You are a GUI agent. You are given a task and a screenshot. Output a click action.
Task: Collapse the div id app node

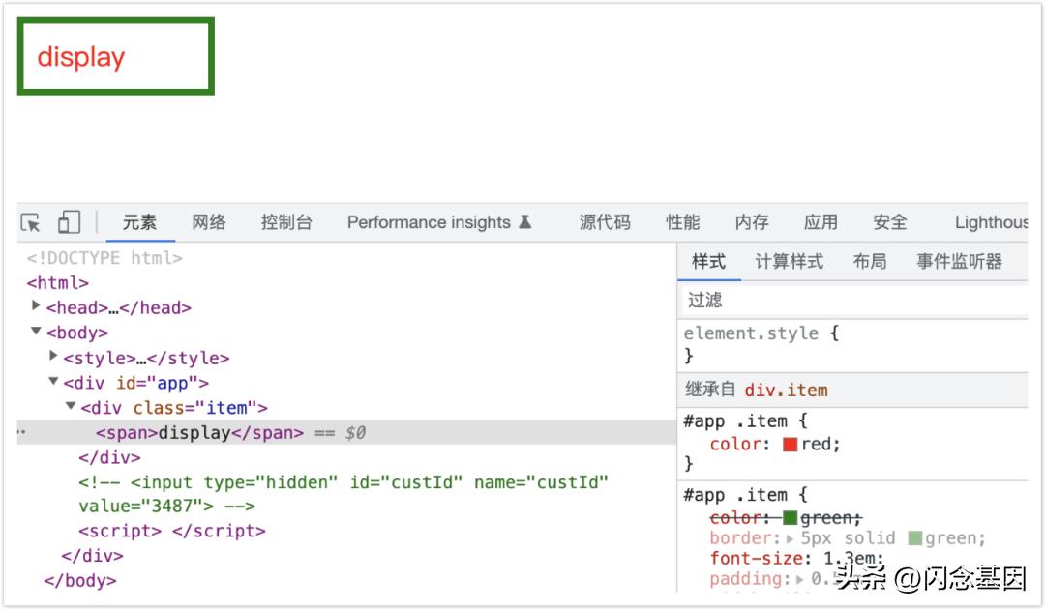pyautogui.click(x=54, y=382)
